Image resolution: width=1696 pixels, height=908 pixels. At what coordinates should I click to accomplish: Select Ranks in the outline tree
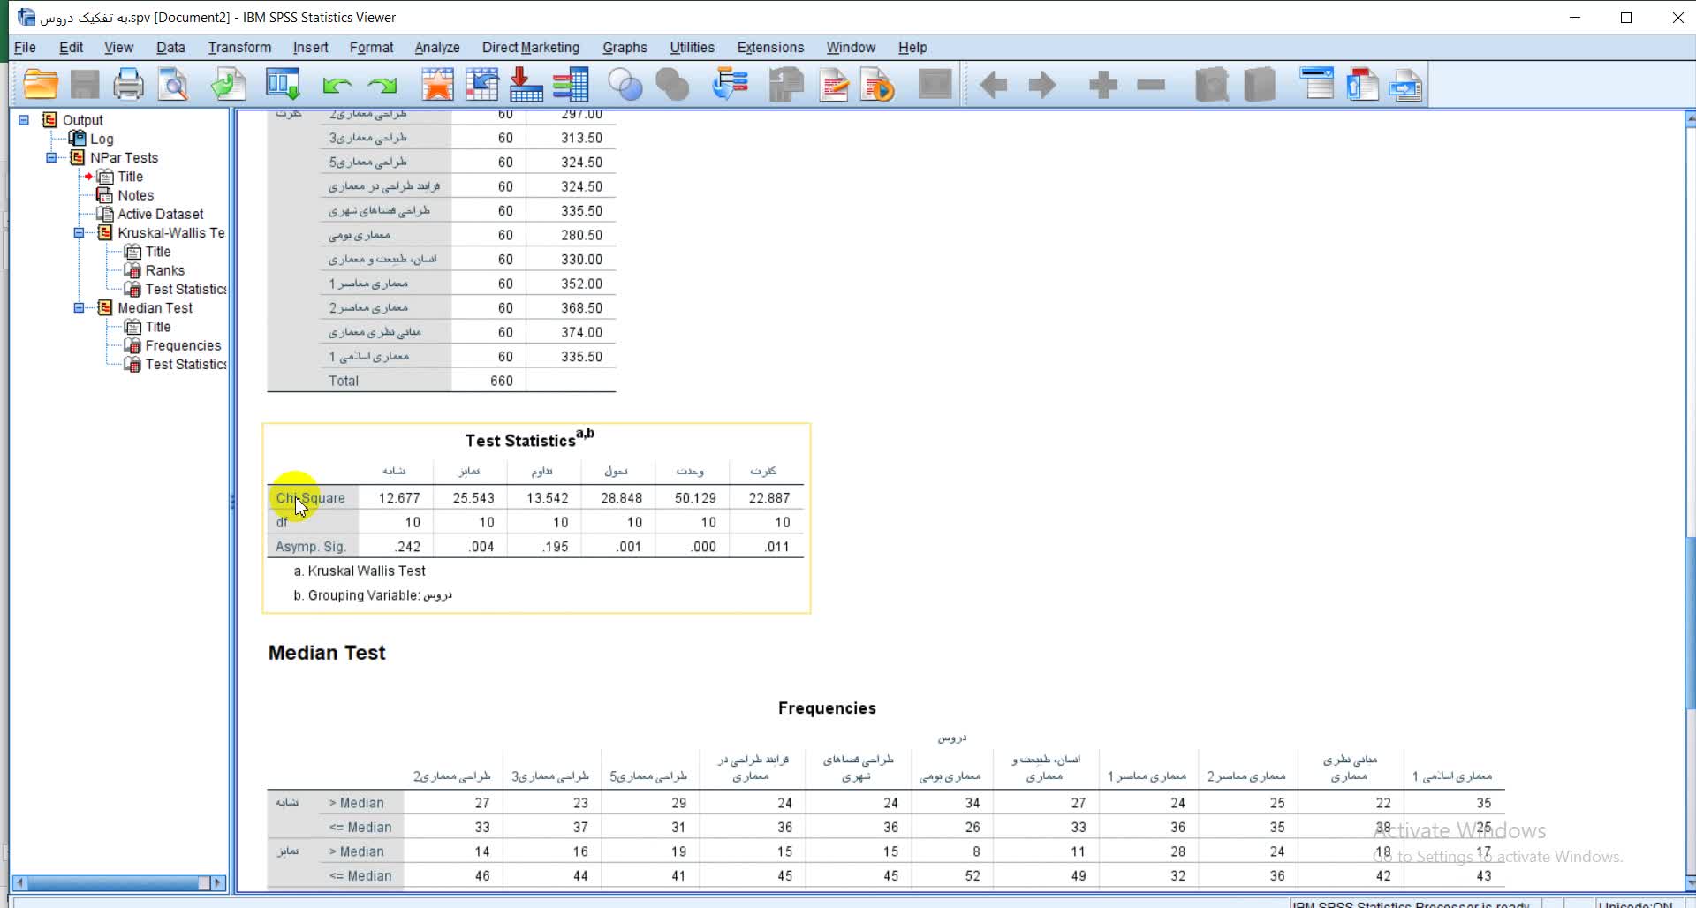[164, 270]
